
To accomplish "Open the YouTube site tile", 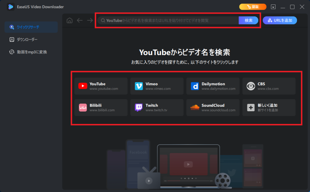I will click(x=101, y=86).
